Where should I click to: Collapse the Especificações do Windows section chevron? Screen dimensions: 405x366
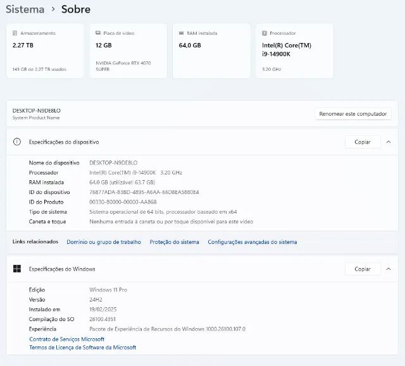389,269
